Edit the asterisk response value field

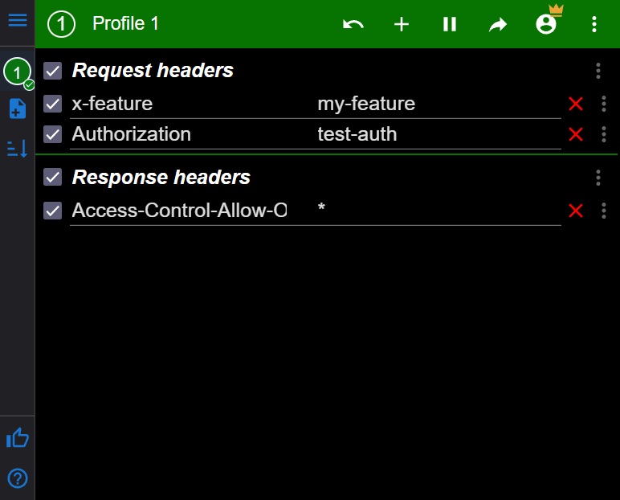tap(438, 211)
